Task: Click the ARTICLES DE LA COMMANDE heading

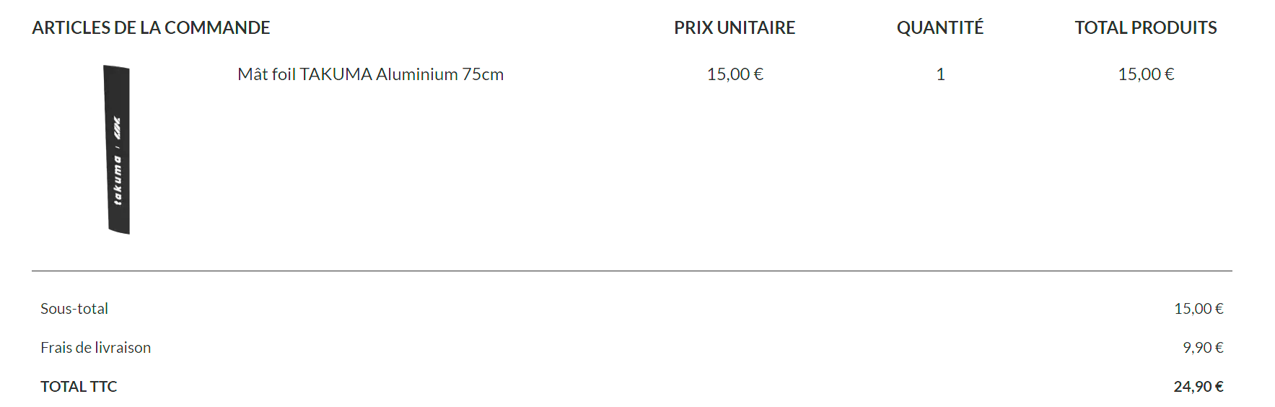Action: click(x=151, y=27)
